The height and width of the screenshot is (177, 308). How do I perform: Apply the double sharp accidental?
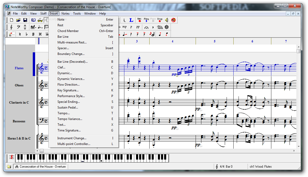pyautogui.click(x=40, y=34)
